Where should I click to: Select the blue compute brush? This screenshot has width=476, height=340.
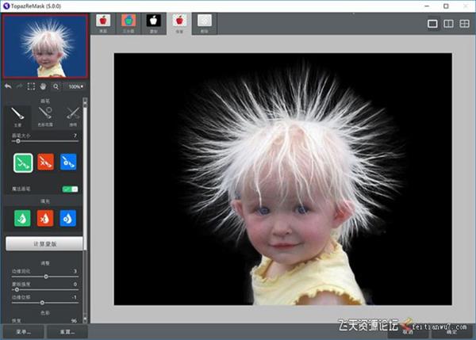[69, 162]
